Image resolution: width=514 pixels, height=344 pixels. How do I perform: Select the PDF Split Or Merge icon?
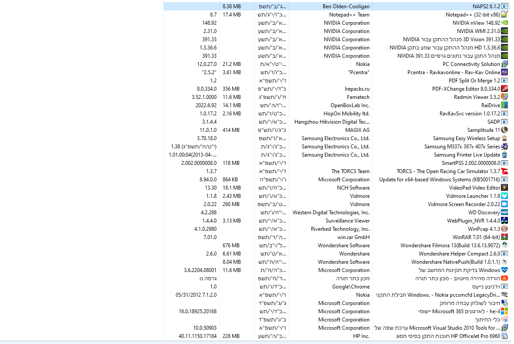click(504, 80)
